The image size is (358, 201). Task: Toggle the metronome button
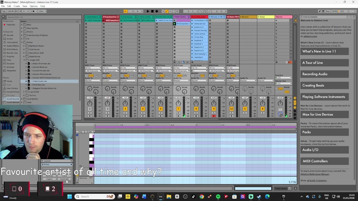pyautogui.click(x=33, y=11)
